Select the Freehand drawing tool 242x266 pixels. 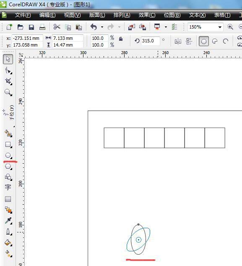[x=8, y=112]
